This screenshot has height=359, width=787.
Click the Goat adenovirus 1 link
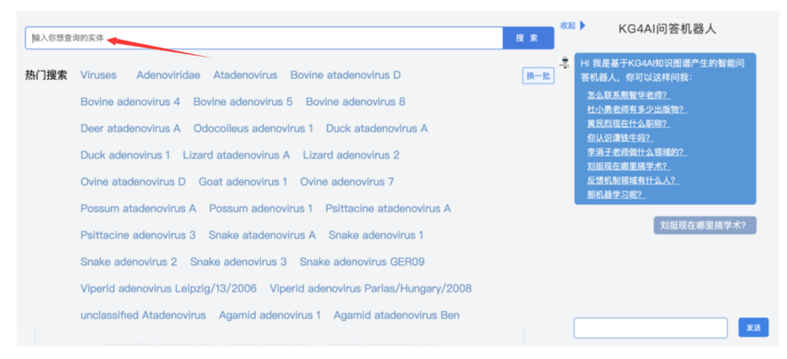pos(243,181)
